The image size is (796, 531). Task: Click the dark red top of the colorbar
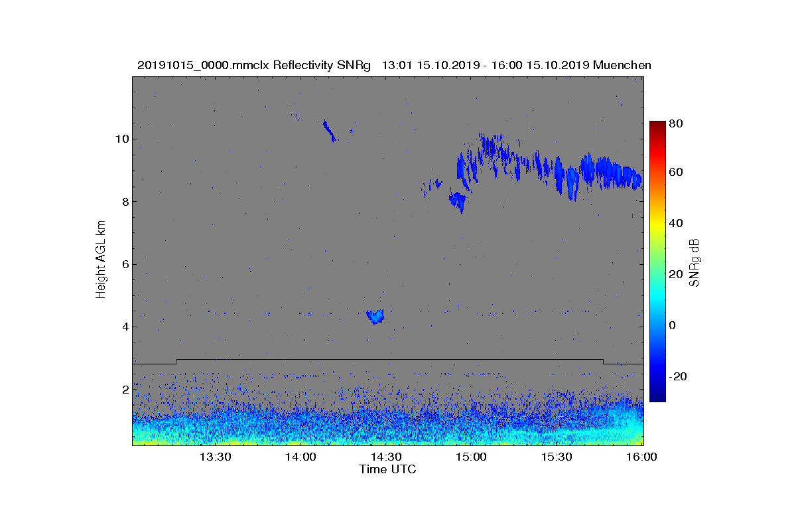click(x=657, y=125)
